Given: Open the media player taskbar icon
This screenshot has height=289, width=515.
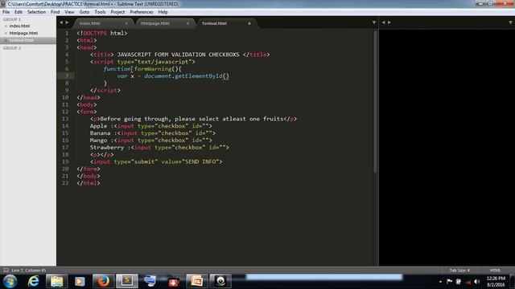Looking at the screenshot, I should click(x=80, y=282).
